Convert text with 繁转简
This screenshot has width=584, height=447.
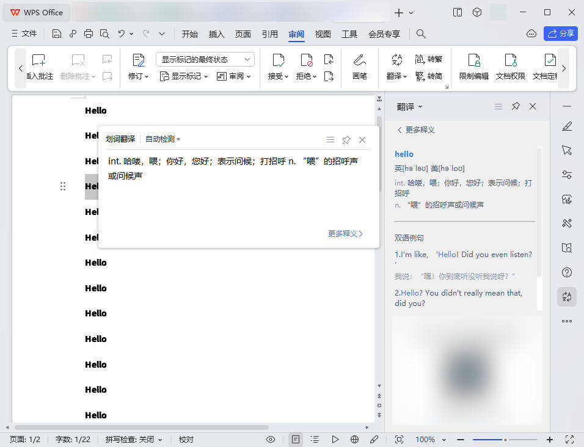[x=428, y=76]
